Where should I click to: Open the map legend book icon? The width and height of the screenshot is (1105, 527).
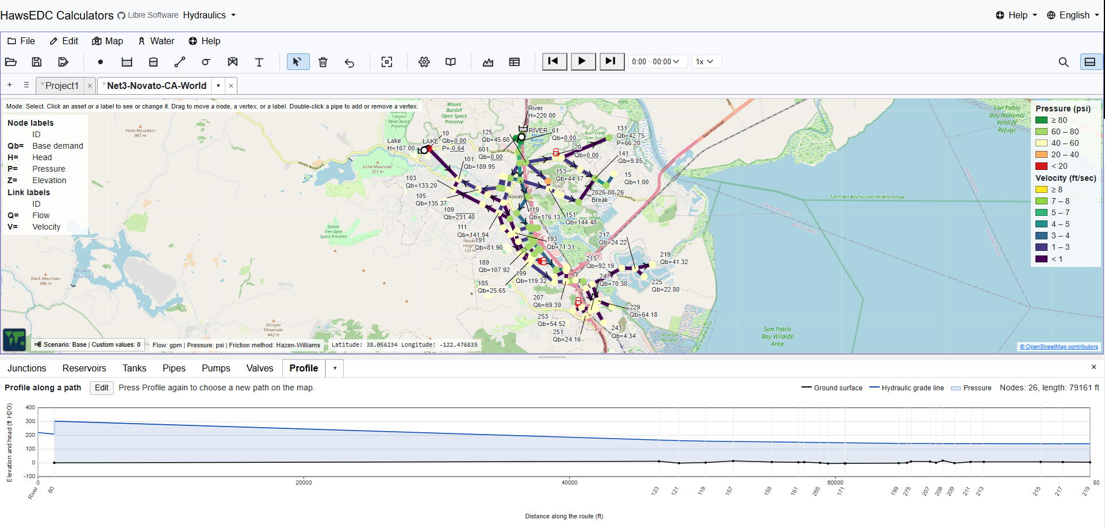[451, 62]
